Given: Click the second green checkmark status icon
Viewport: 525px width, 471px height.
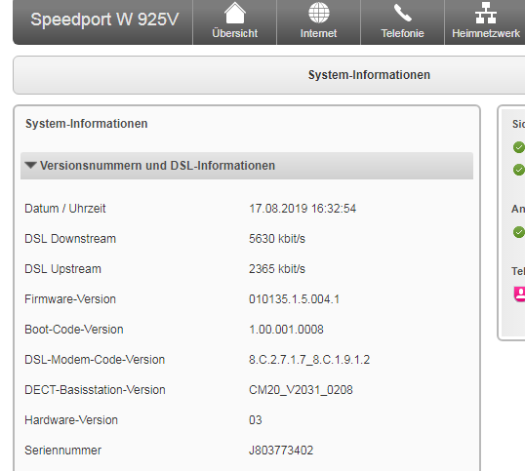Looking at the screenshot, I should point(519,170).
